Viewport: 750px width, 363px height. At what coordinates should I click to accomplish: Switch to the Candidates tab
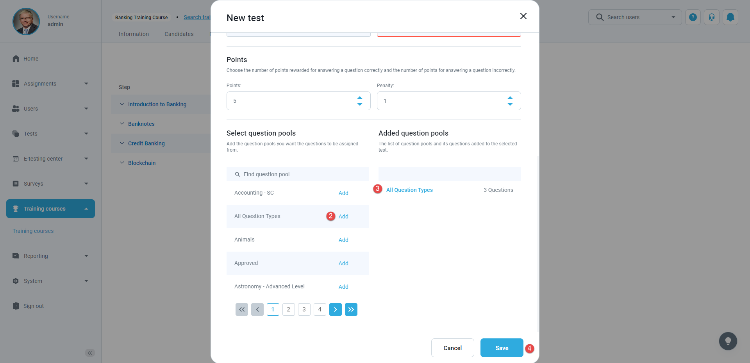coord(179,34)
